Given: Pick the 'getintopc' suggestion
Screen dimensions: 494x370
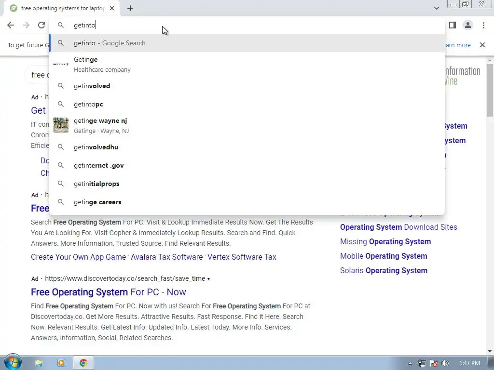Looking at the screenshot, I should click(247, 104).
